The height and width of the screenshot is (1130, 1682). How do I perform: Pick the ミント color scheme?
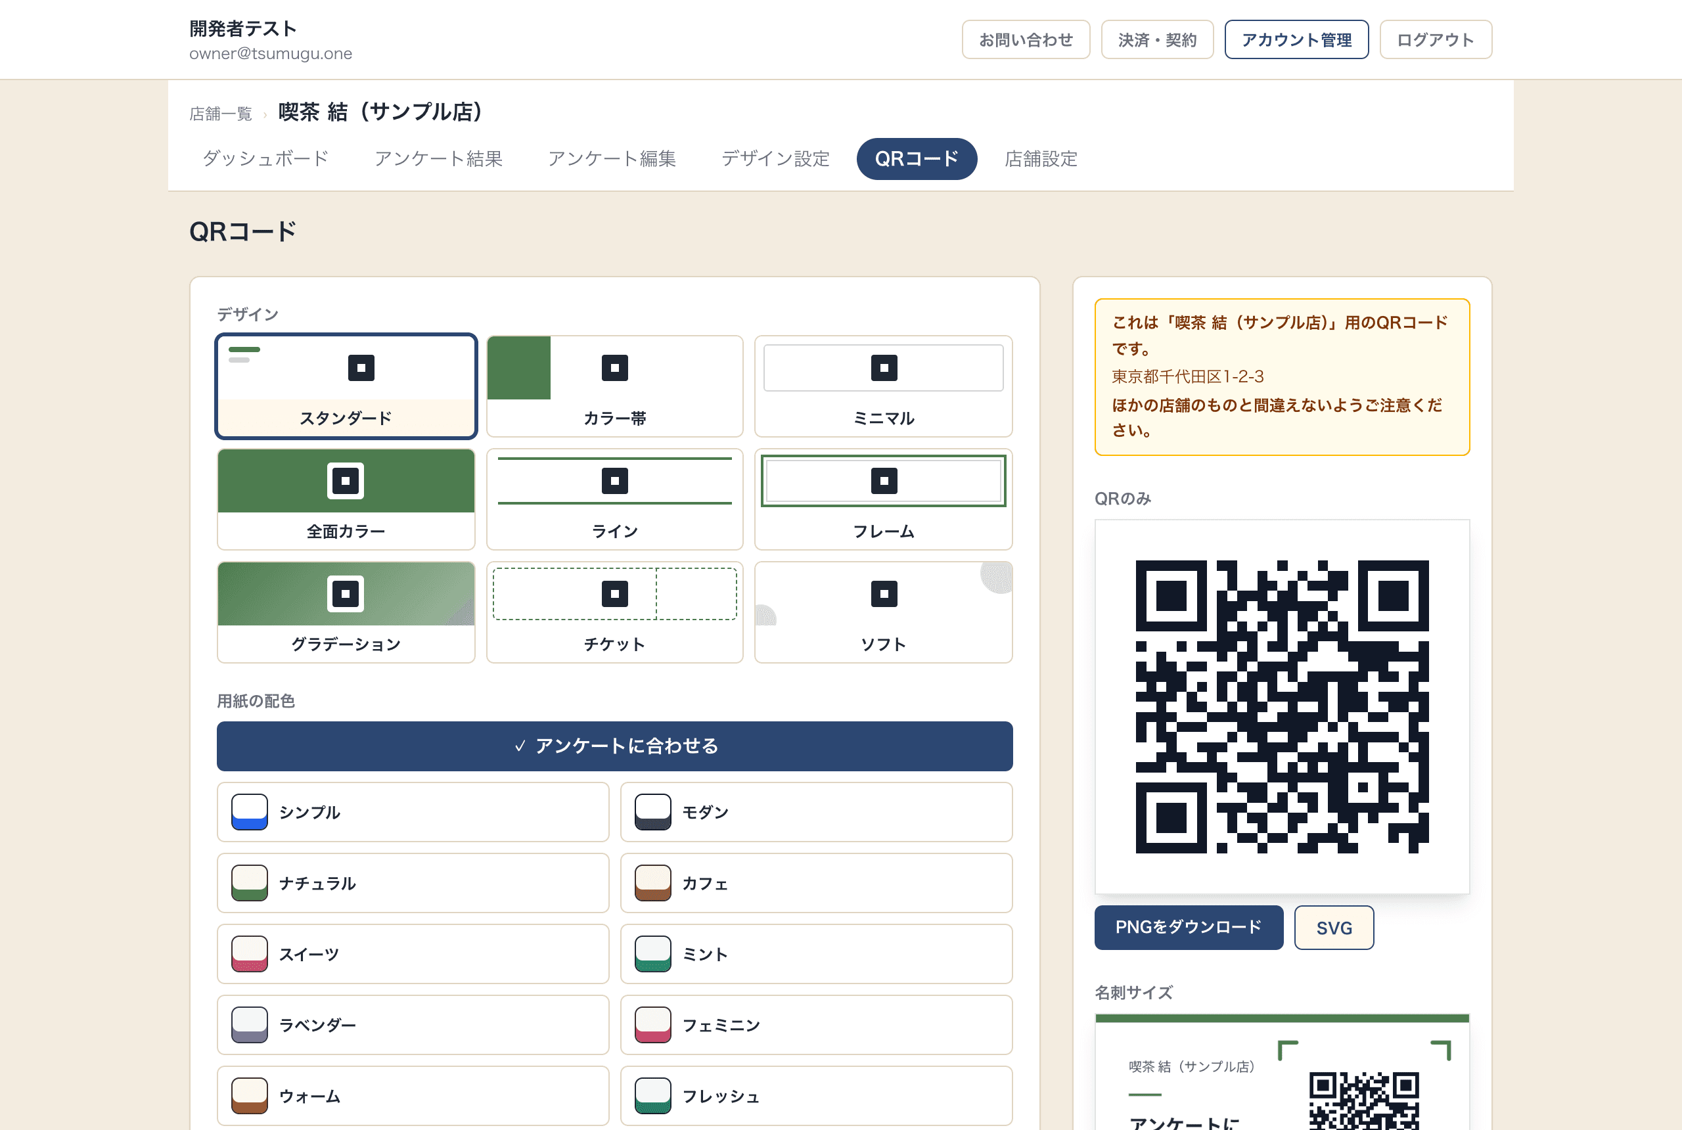pyautogui.click(x=817, y=954)
